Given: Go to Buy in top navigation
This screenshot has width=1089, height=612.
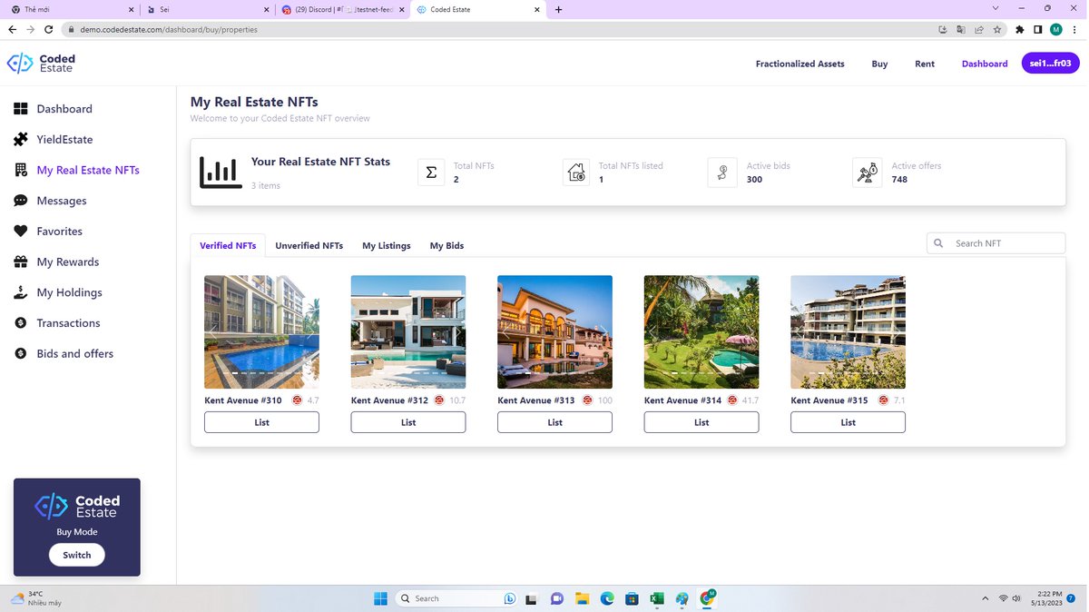Looking at the screenshot, I should (879, 64).
